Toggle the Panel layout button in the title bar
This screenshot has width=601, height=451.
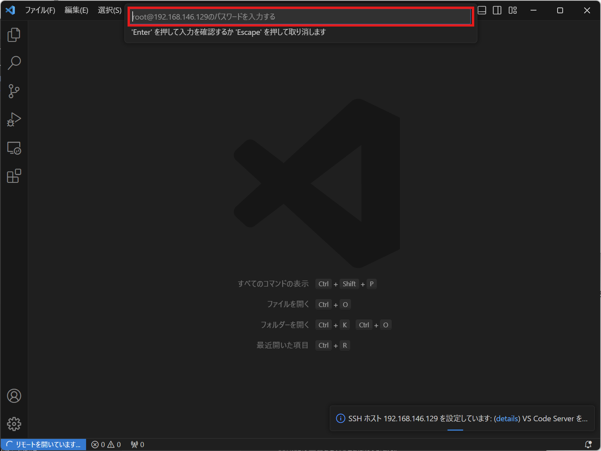[x=481, y=10]
